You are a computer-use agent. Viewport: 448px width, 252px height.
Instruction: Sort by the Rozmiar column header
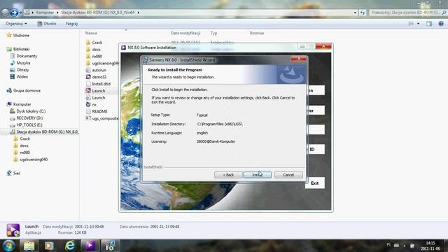point(257,33)
